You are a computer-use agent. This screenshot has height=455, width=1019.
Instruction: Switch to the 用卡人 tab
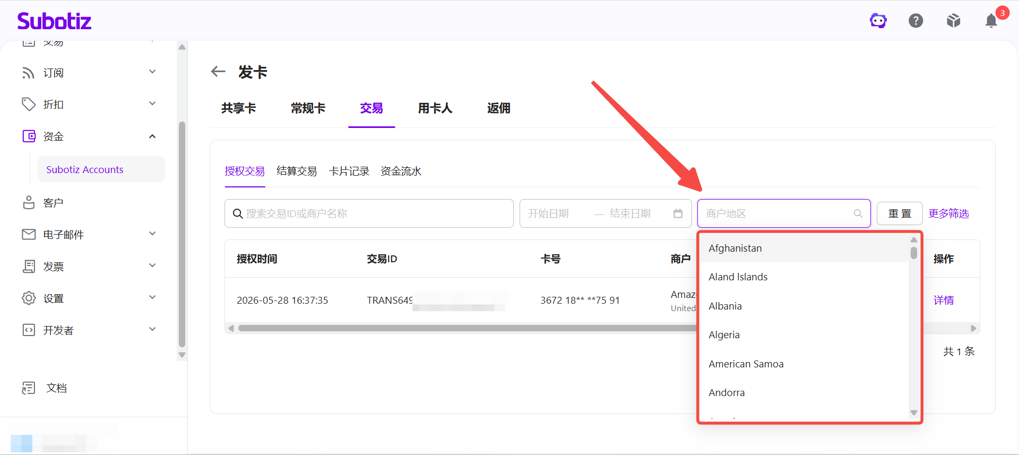coord(435,108)
